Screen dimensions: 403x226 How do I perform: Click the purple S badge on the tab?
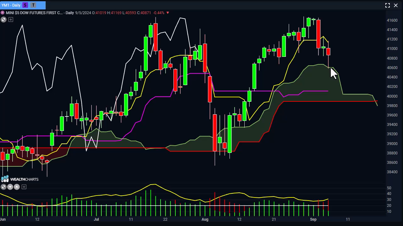click(25, 5)
